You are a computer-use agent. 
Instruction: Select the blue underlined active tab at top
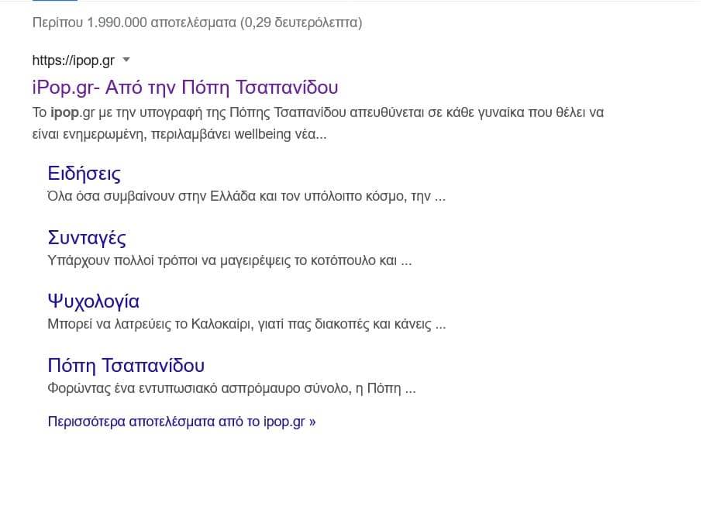[55, 1]
